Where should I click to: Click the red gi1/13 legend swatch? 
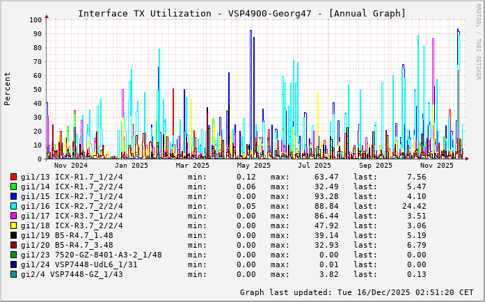coord(14,177)
